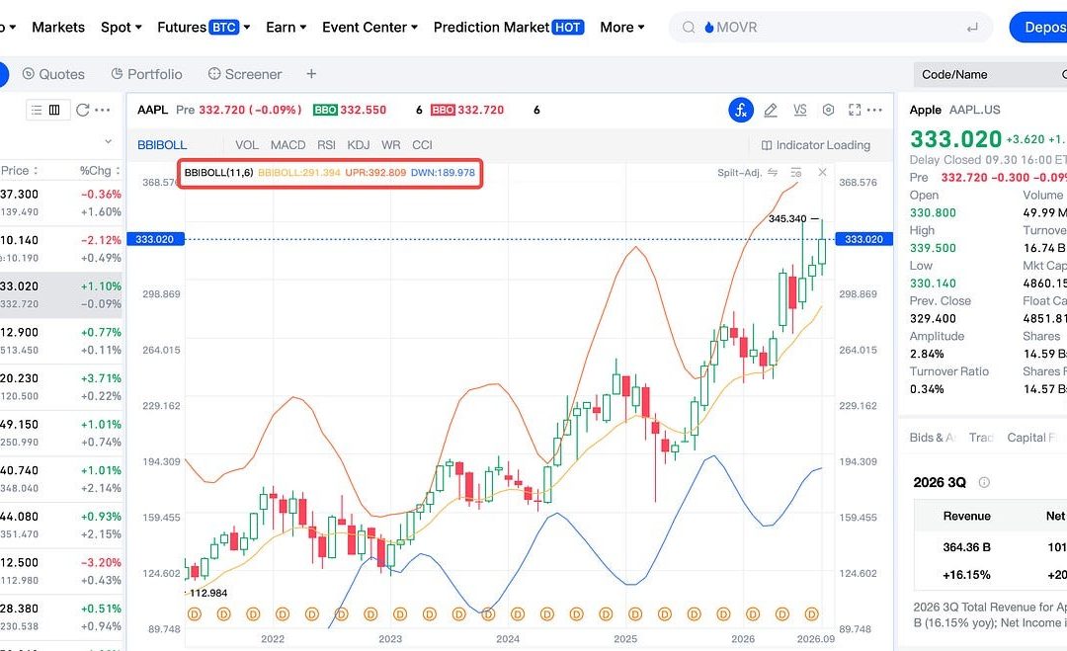1067x651 pixels.
Task: Open the Indicator Loading book icon
Action: [767, 145]
